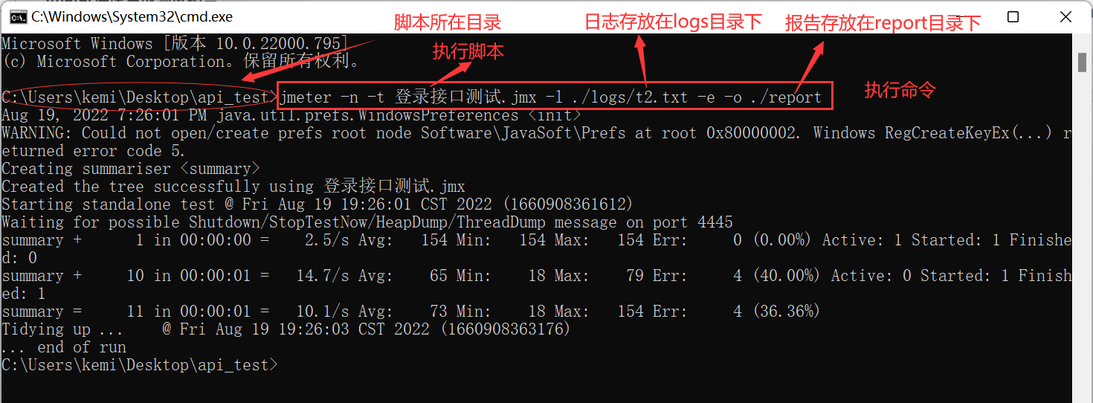Click the 'Starting standalone test' line
1093x403 pixels.
pos(317,204)
